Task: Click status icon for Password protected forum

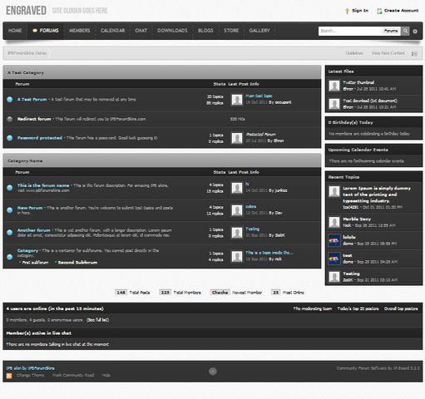Action: pyautogui.click(x=10, y=138)
